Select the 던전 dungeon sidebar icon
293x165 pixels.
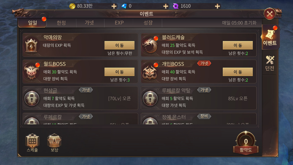click(269, 63)
